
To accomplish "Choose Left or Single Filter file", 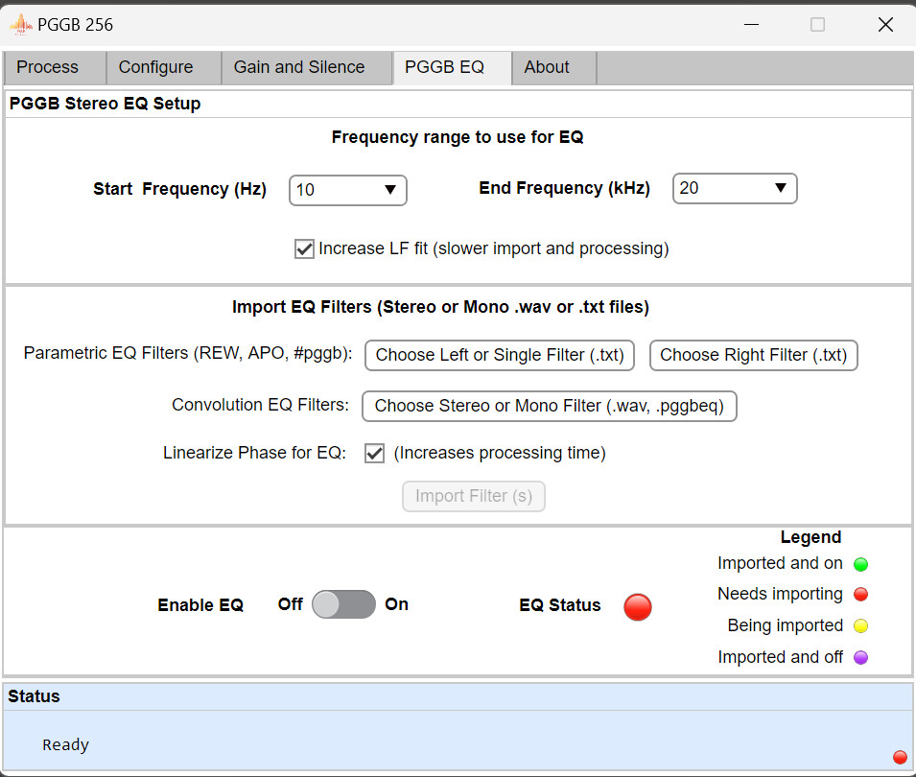I will tap(500, 355).
